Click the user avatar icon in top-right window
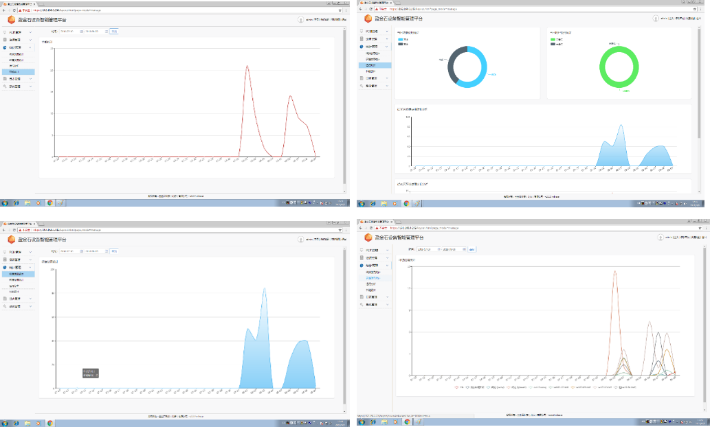 click(x=656, y=19)
